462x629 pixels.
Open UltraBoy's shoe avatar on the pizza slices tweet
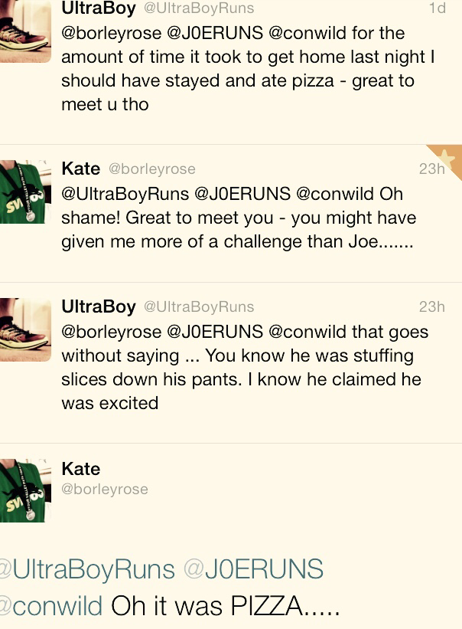[x=24, y=330]
